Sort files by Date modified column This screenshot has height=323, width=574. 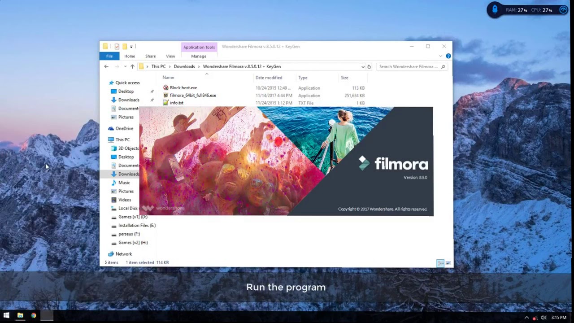point(269,78)
